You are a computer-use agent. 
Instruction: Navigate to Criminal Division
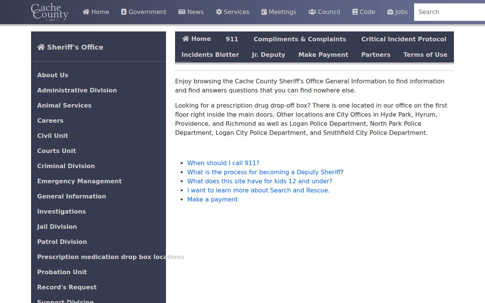(x=66, y=166)
